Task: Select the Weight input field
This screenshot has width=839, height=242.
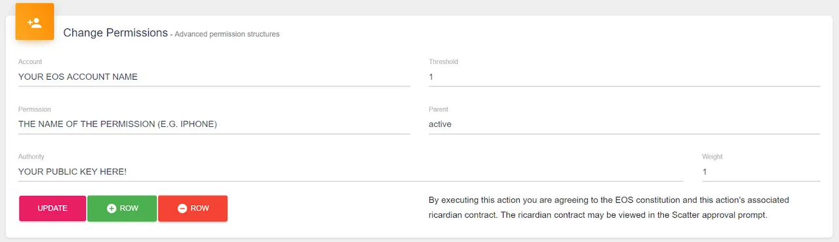Action: pos(761,172)
